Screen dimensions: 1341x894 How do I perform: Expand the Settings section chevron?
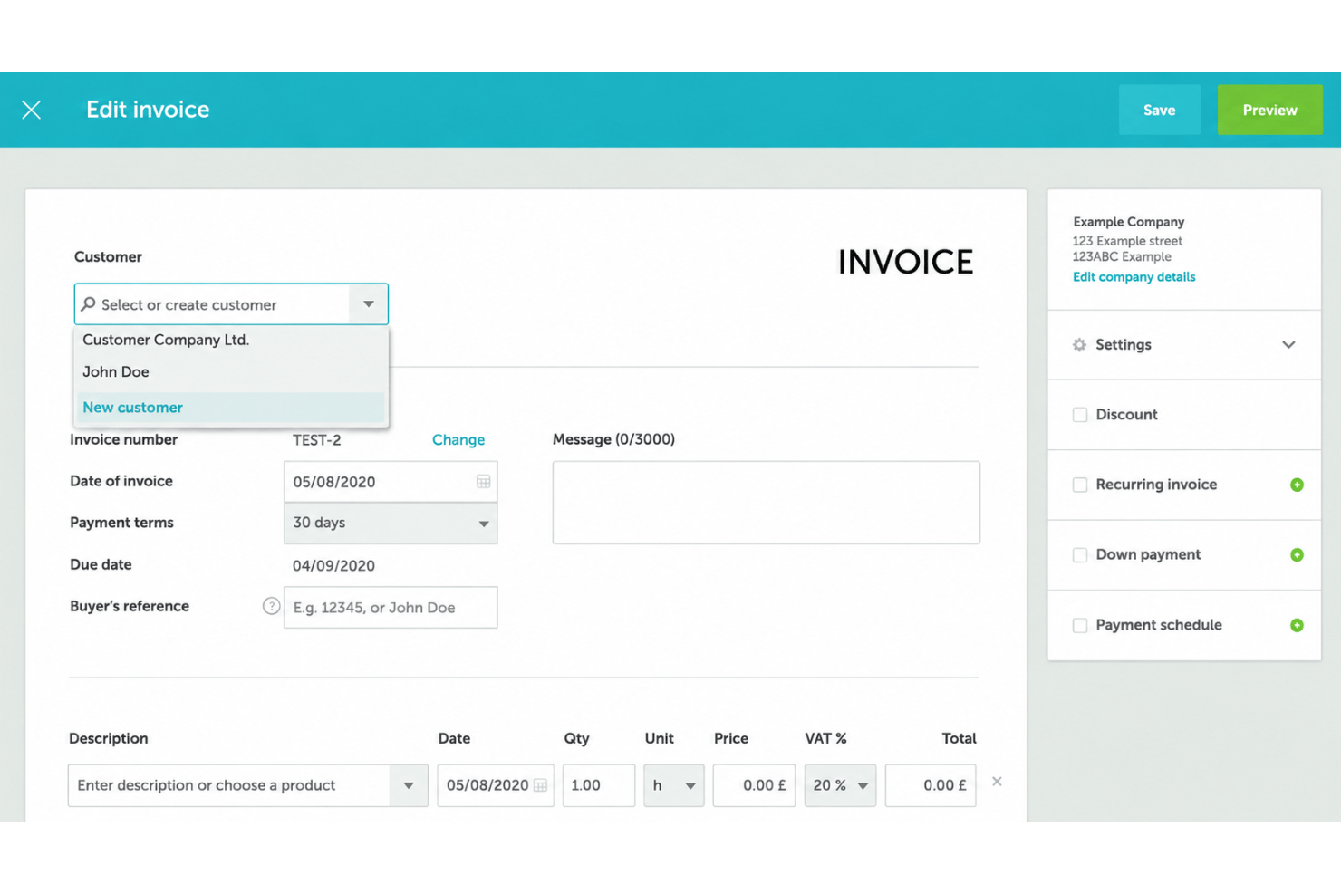tap(1288, 345)
